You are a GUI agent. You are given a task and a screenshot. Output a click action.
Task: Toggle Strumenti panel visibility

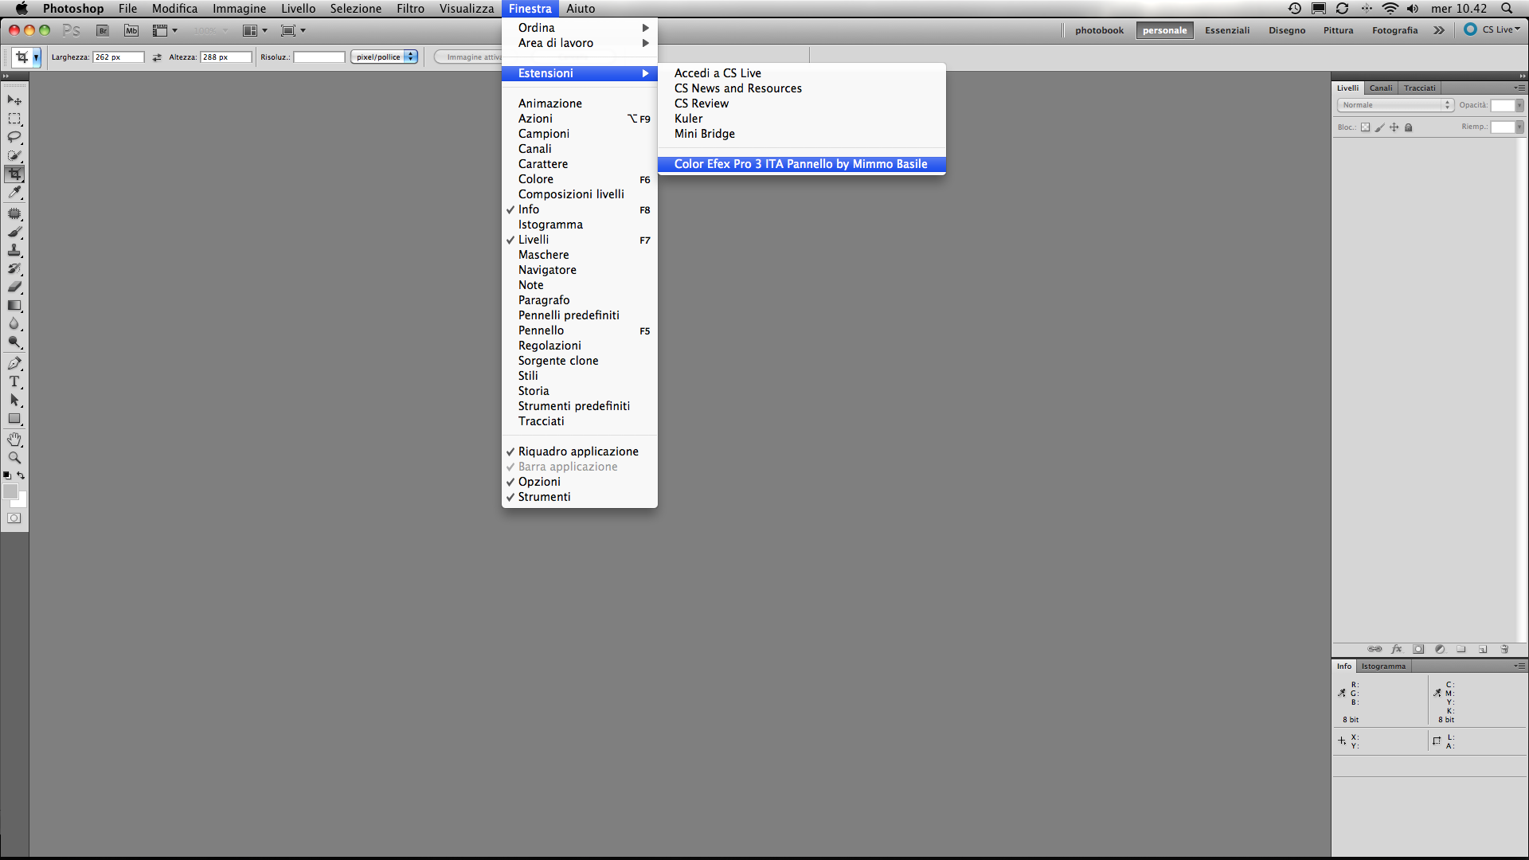point(580,497)
